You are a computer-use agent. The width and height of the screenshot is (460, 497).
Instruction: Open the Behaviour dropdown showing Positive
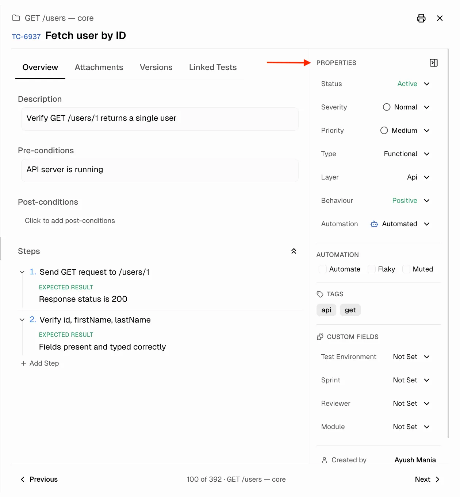click(x=411, y=200)
